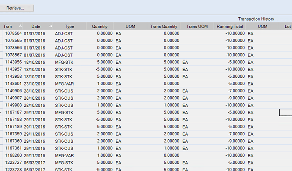Select transaction number 1078564
This screenshot has height=171, width=292.
click(14, 33)
